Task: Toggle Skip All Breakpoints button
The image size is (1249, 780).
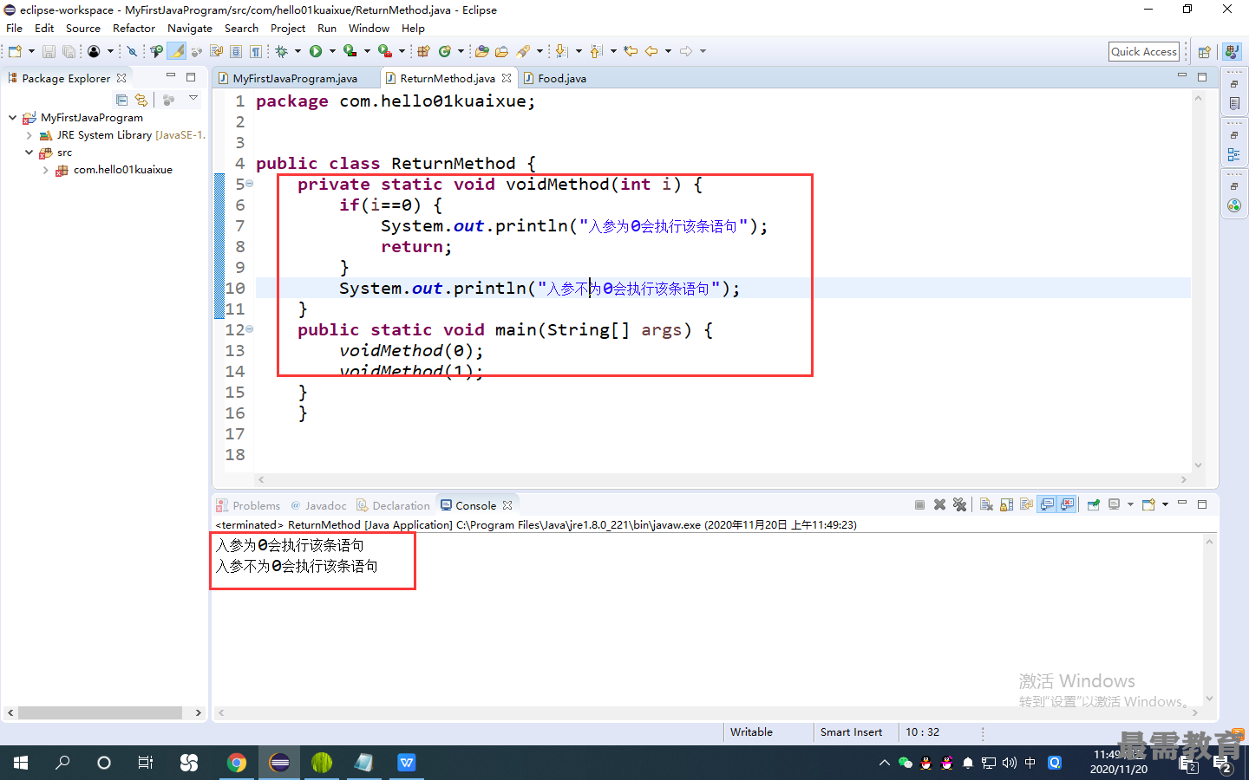Action: pyautogui.click(x=132, y=51)
